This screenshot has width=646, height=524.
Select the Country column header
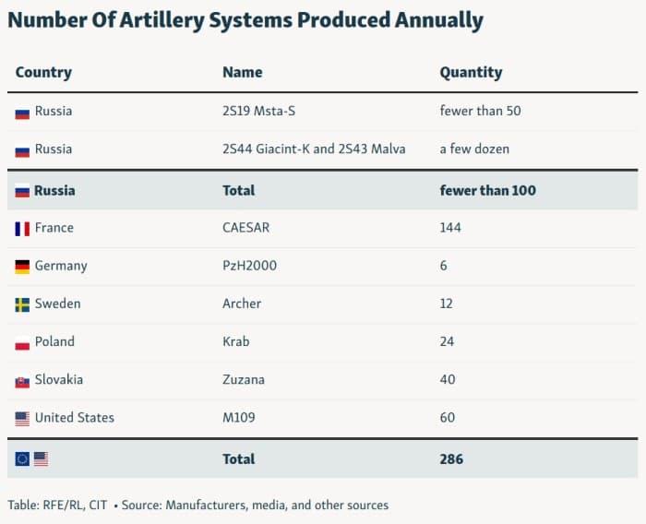click(x=43, y=72)
